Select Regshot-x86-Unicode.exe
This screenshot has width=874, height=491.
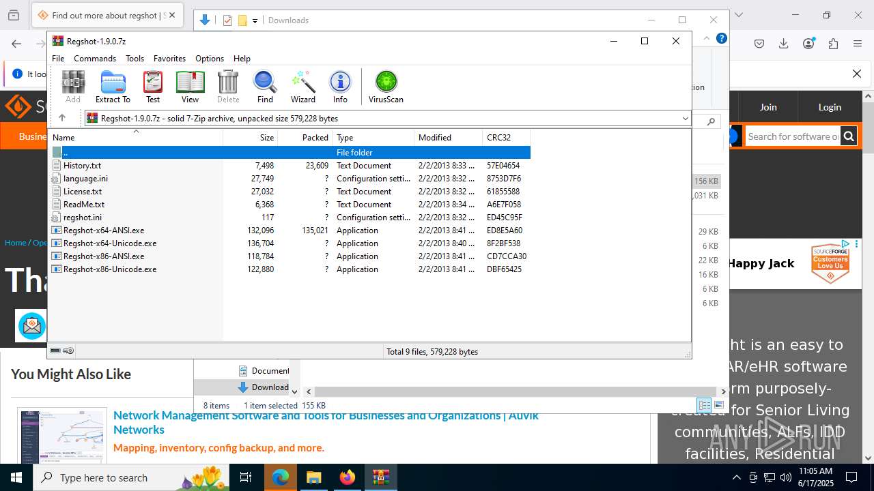(x=290, y=269)
